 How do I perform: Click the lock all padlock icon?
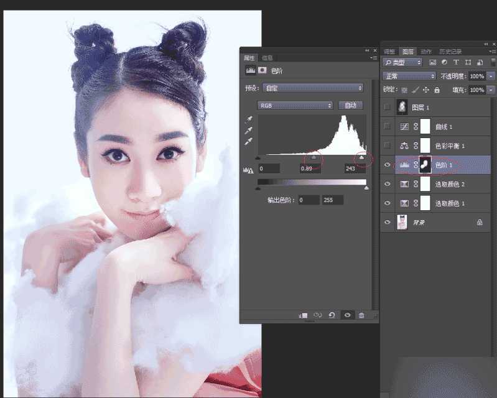437,90
